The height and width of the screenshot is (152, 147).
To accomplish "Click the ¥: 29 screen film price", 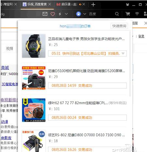I will click(x=53, y=77).
